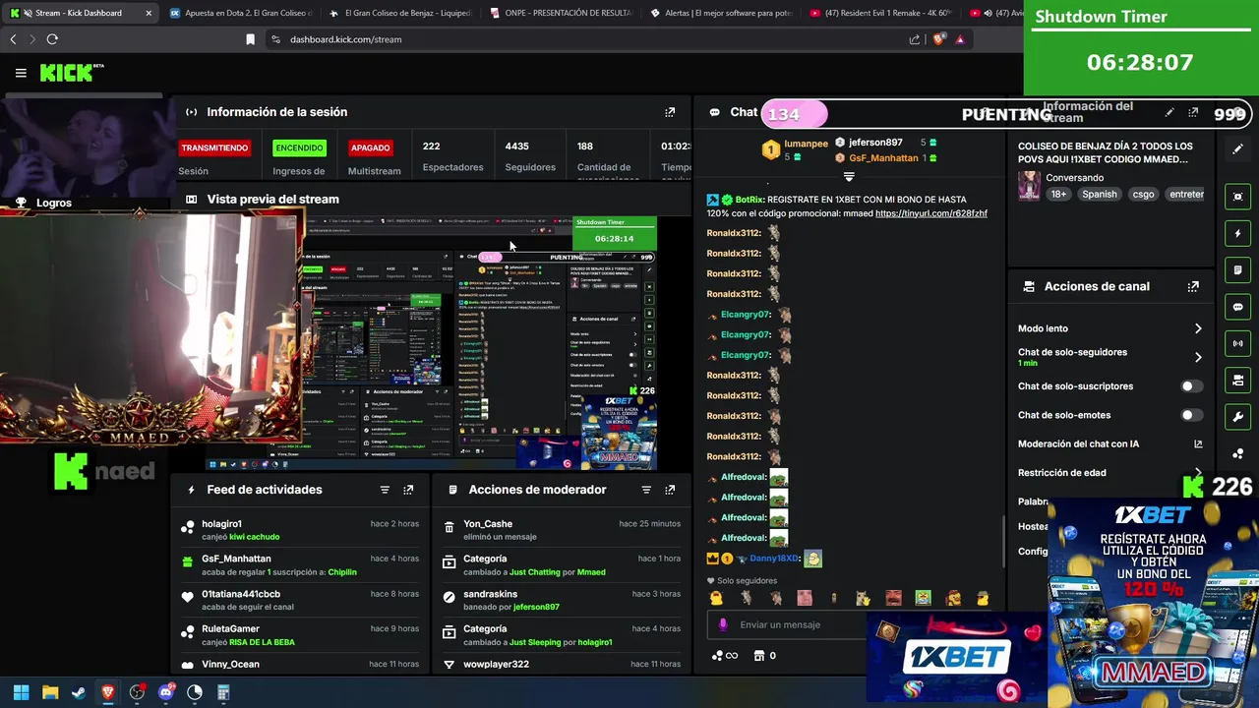This screenshot has height=708, width=1259.
Task: Switch to Resident Evil 1 Remake YouTube tab
Action: (881, 13)
